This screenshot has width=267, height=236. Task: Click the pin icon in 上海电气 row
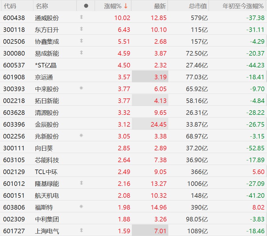81,230
